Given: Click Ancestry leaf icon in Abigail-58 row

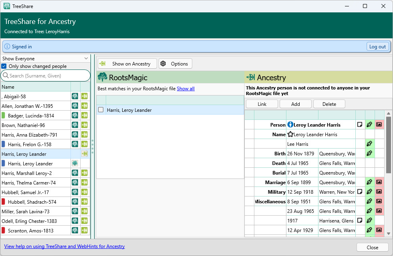Looking at the screenshot, I should pos(85,96).
